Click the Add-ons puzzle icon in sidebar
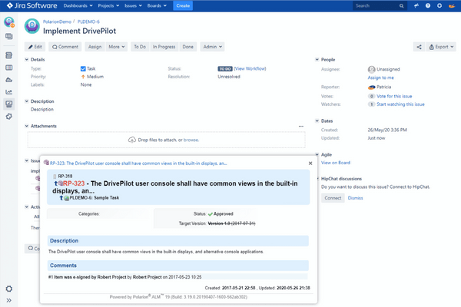Viewport: 461px width, 307px height. [9, 116]
